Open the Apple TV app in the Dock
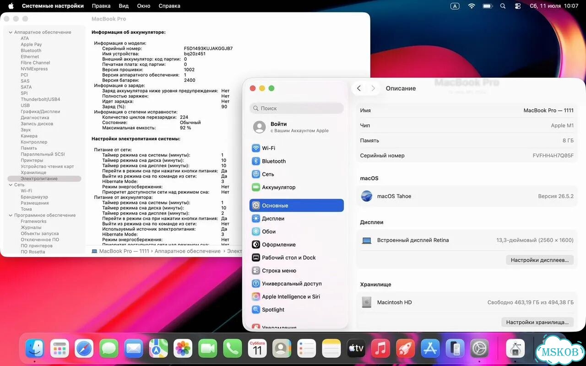Screen dimensions: 586x366 [x=356, y=349]
